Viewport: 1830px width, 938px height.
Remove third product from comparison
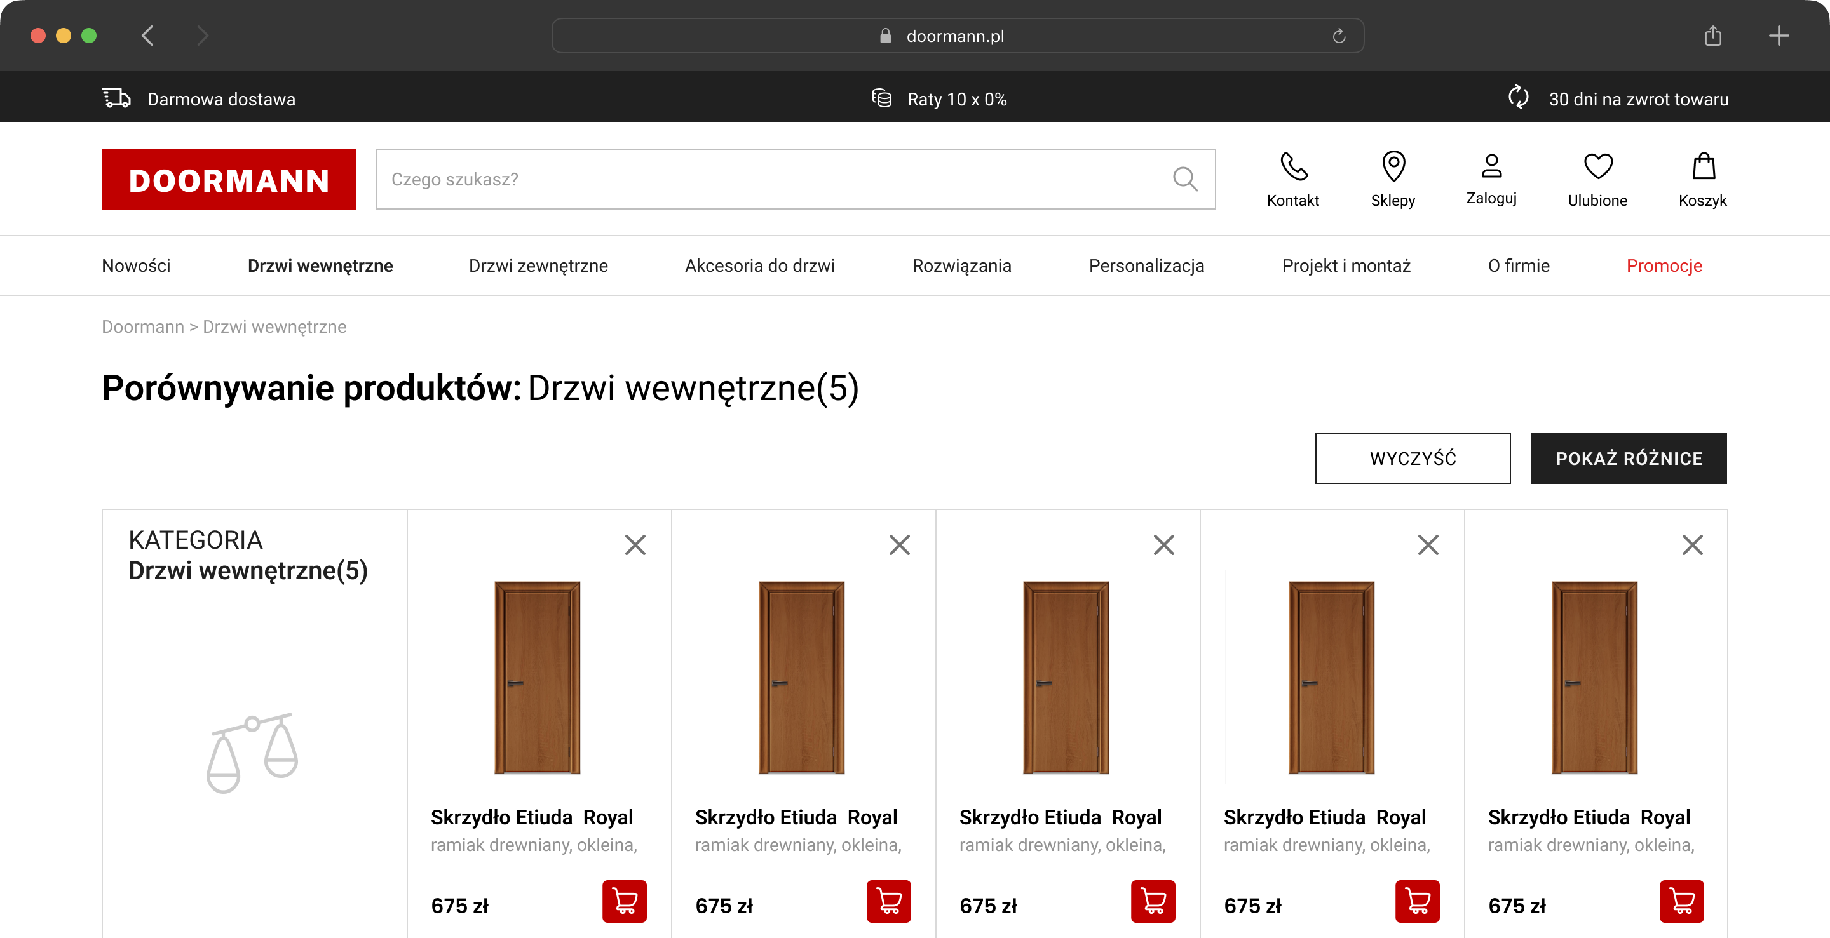point(1163,546)
